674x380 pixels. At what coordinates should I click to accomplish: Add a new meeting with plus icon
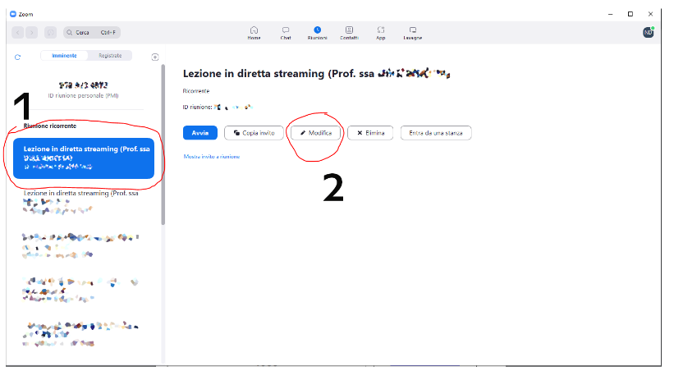[x=155, y=57]
